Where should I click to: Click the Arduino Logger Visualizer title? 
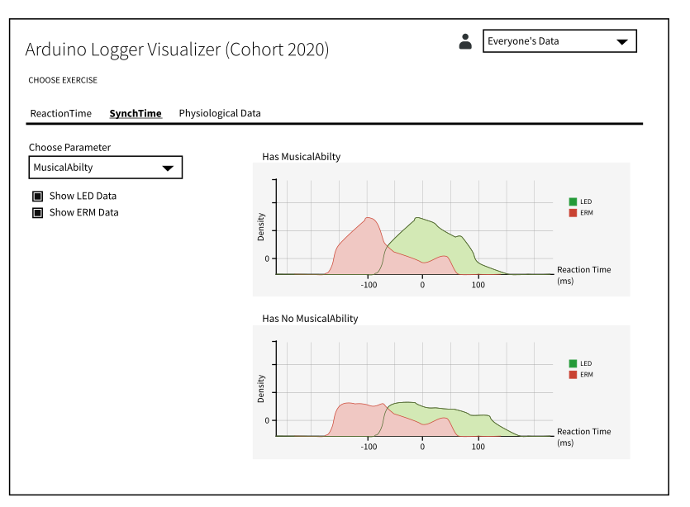177,50
